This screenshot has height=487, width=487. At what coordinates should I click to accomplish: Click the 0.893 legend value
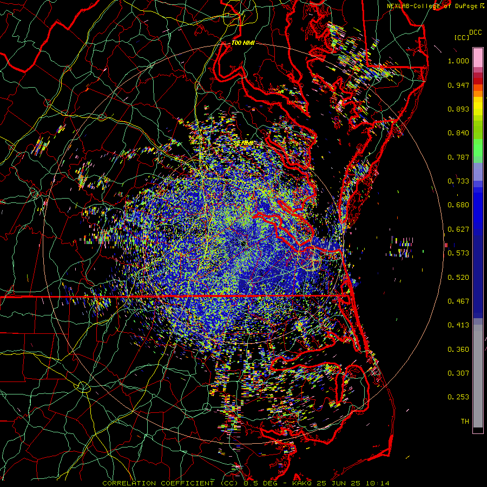(458, 109)
